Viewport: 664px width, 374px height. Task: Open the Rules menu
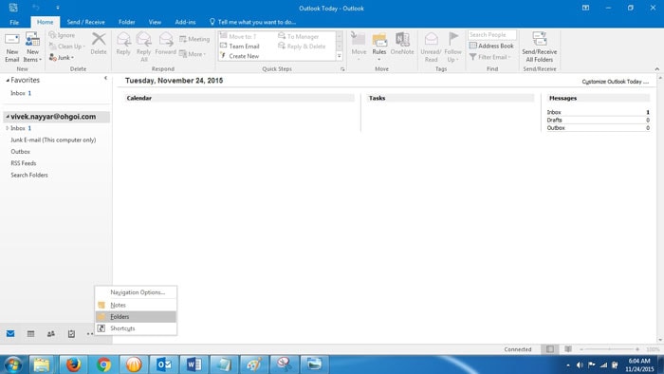tap(379, 47)
